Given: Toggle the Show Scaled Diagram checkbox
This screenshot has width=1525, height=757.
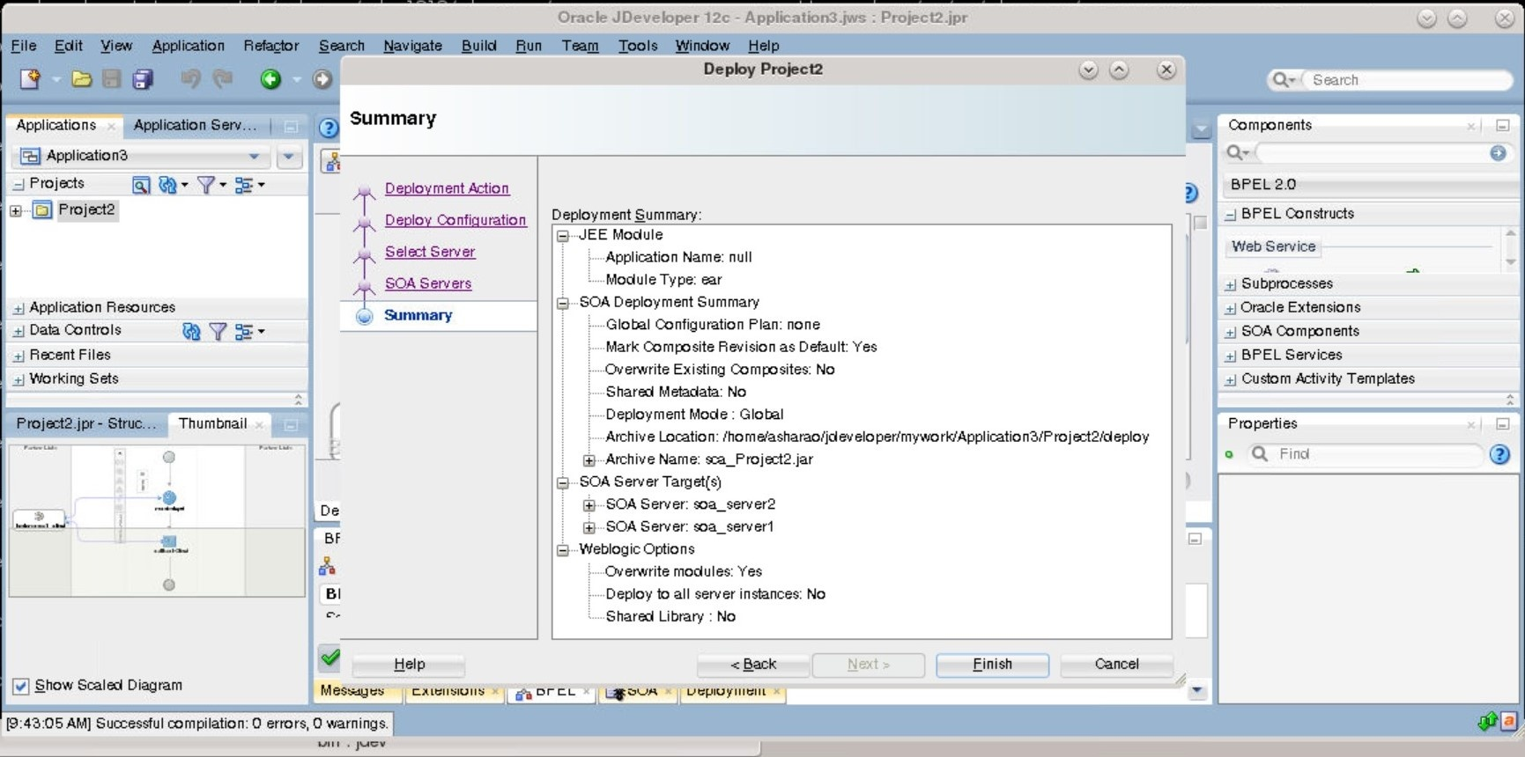Looking at the screenshot, I should point(21,686).
